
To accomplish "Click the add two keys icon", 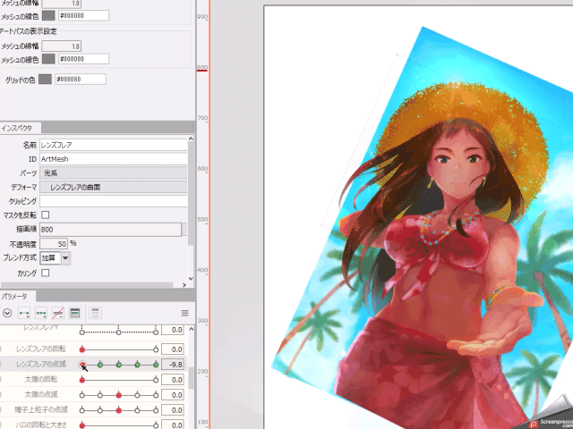I will pos(24,313).
